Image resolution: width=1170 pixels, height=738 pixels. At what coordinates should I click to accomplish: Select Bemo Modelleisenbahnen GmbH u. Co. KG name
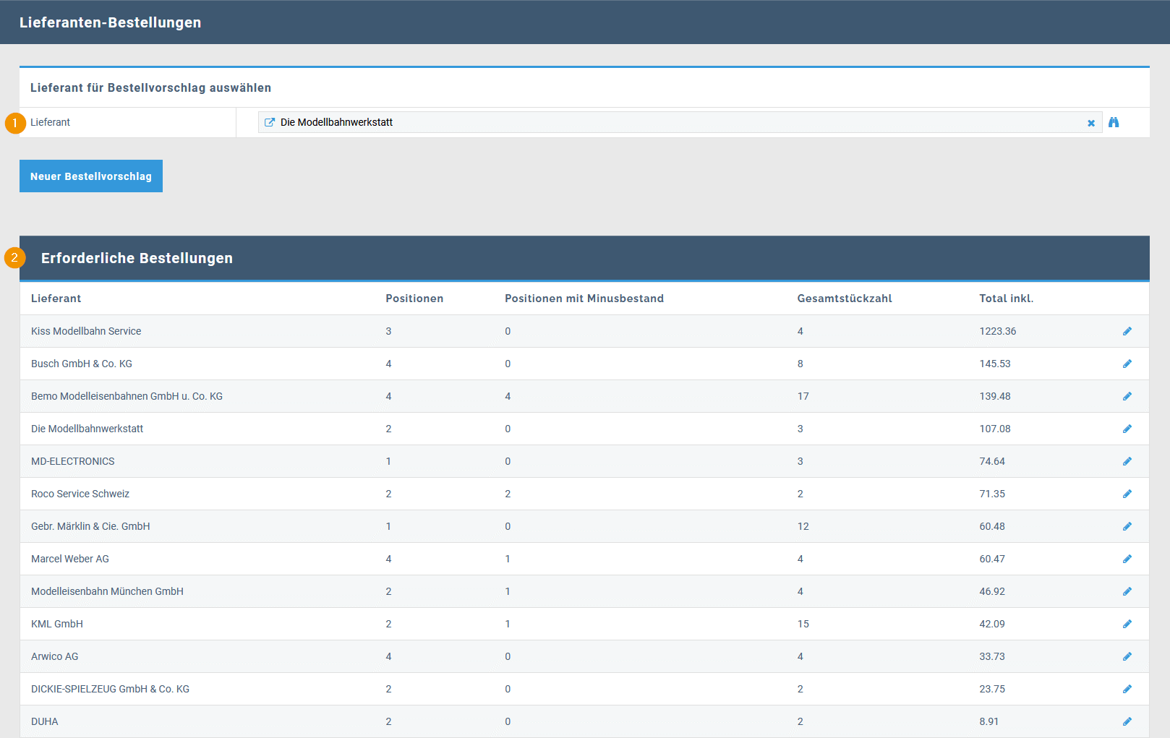pos(127,396)
